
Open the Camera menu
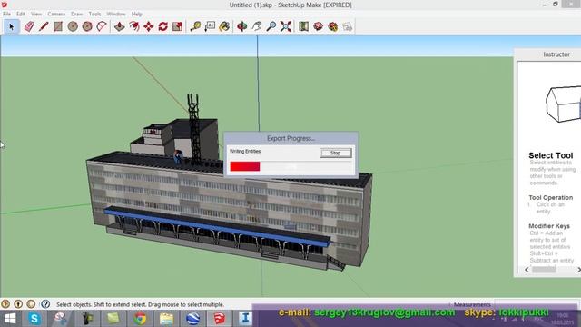point(56,14)
